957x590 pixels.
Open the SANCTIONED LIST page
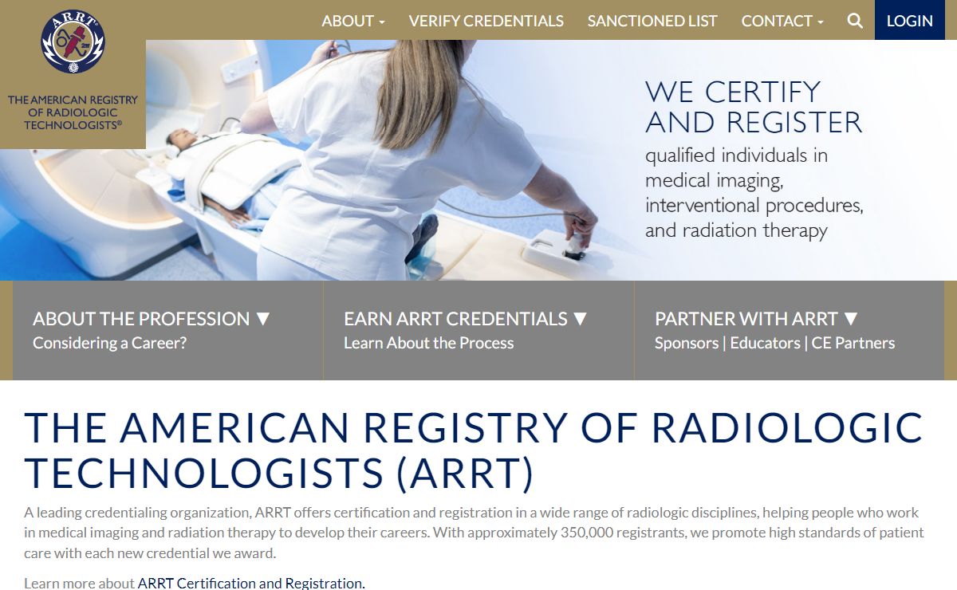[652, 21]
